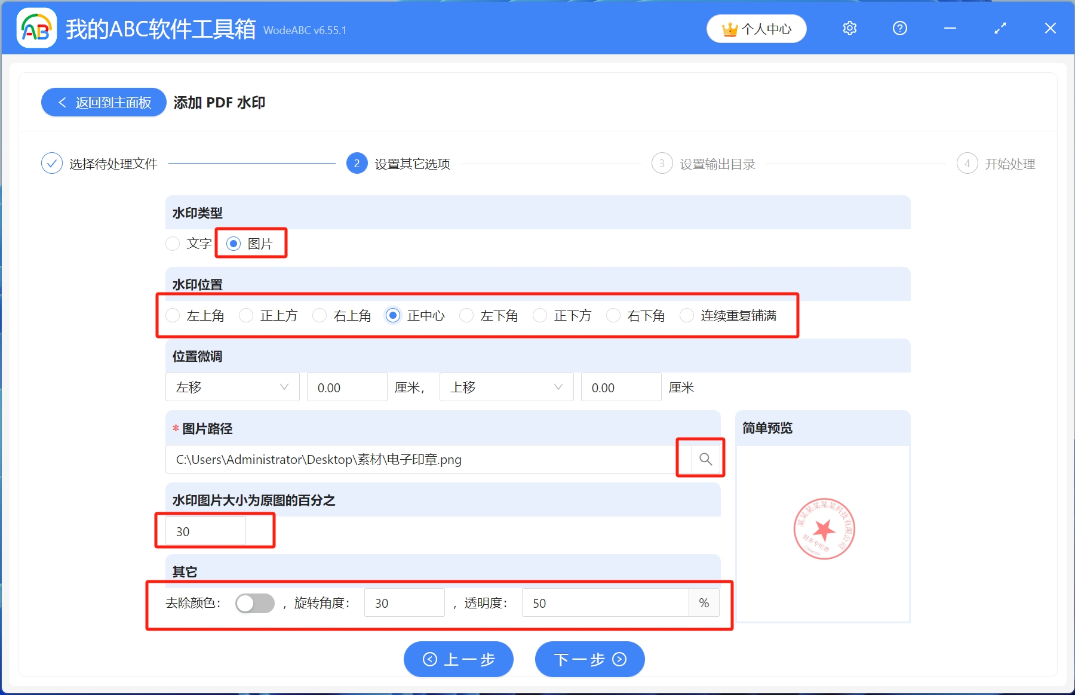Select the 图片 watermark type radio
Viewport: 1075px width, 695px height.
coord(233,243)
